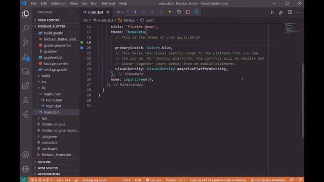Screen dimensions: 324x182
Task: Select the main.dart editor tab
Action: (96, 12)
